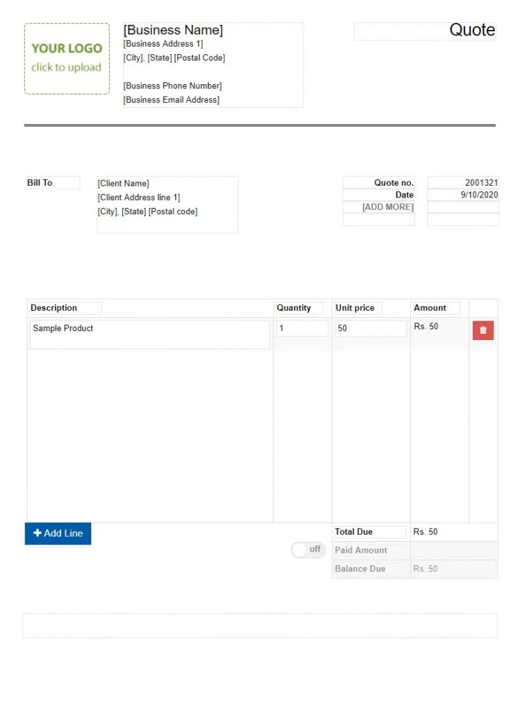The image size is (518, 712).
Task: Click the Add Line button
Action: coord(58,533)
